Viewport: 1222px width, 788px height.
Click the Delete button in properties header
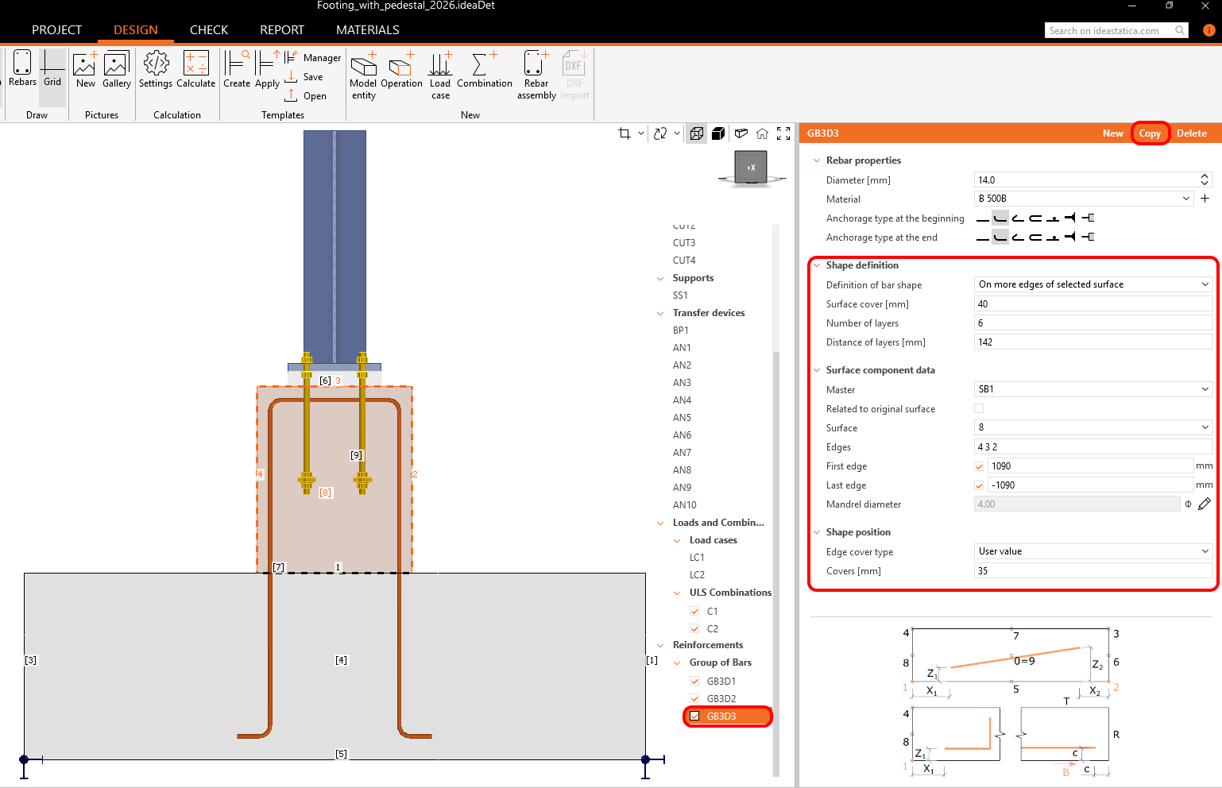coord(1191,133)
